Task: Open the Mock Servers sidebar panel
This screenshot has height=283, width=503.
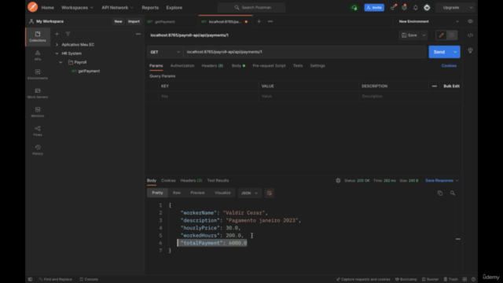Action: [x=38, y=93]
